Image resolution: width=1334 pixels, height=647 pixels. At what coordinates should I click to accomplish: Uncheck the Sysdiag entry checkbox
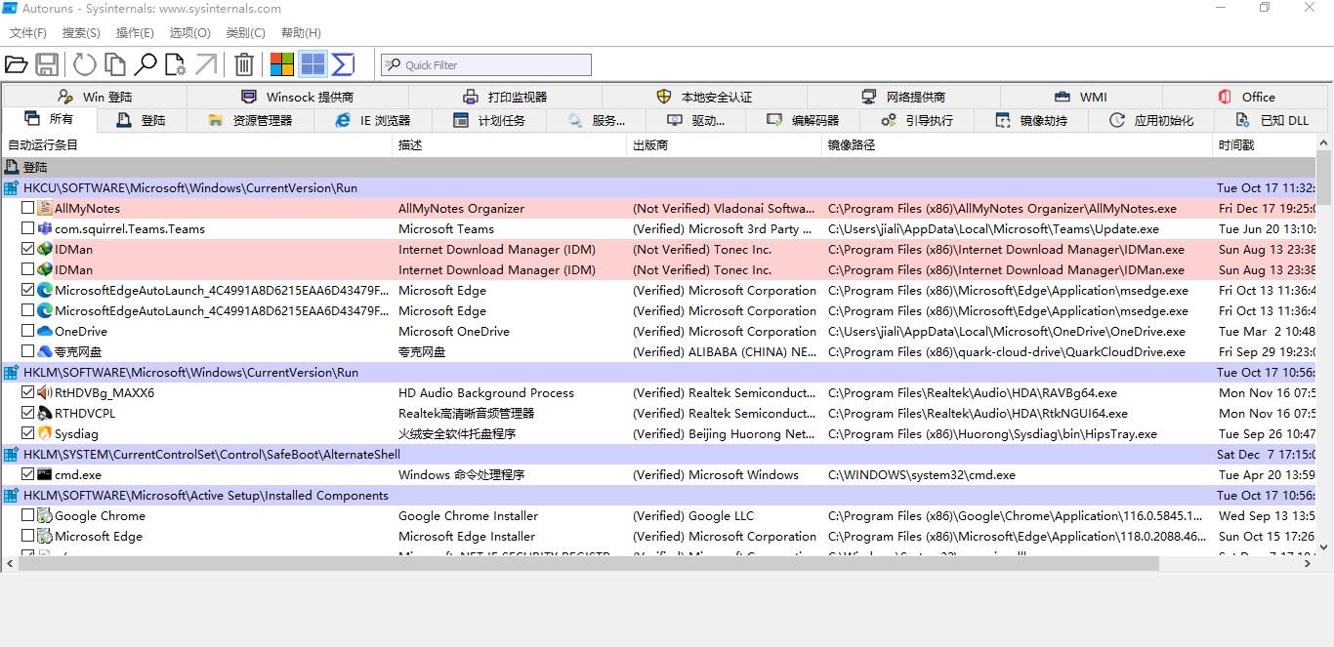pyautogui.click(x=27, y=433)
